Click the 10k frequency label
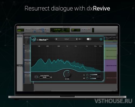The width and height of the screenshot is (135, 107). (95, 46)
